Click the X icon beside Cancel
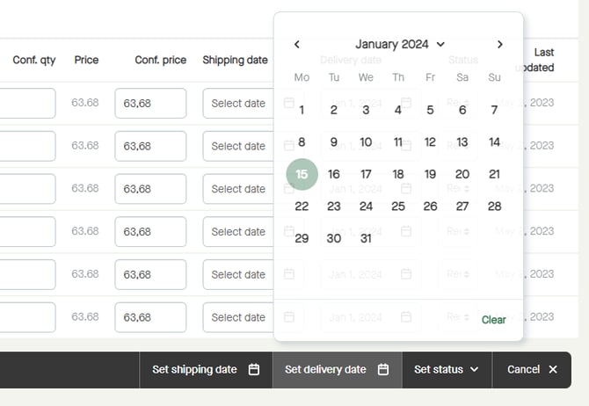Image resolution: width=589 pixels, height=406 pixels. [553, 370]
